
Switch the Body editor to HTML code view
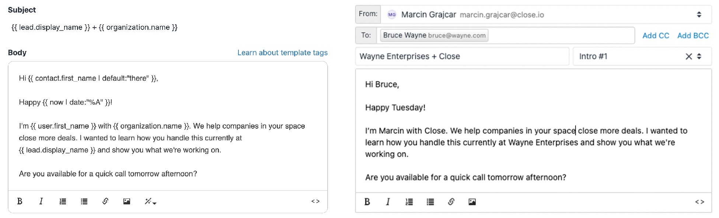pos(315,201)
